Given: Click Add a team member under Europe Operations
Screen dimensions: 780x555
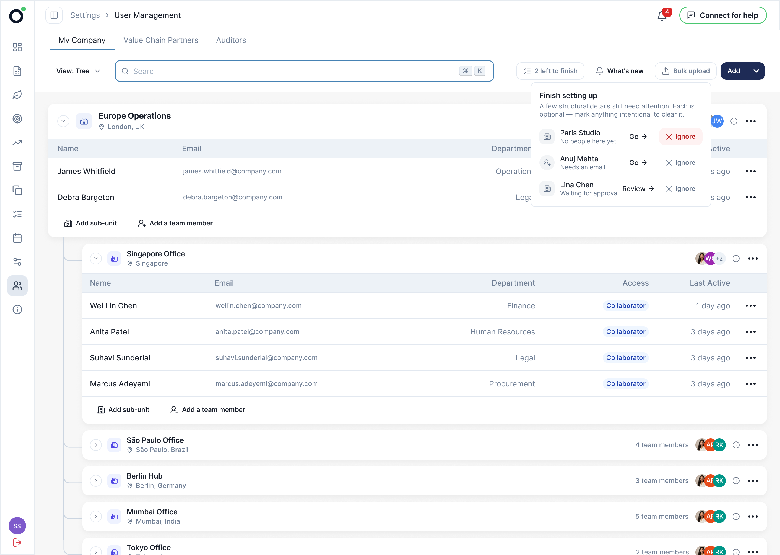Looking at the screenshot, I should click(x=175, y=223).
